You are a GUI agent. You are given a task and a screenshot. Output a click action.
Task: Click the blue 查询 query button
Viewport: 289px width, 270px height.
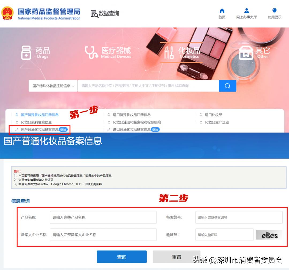(x=122, y=256)
